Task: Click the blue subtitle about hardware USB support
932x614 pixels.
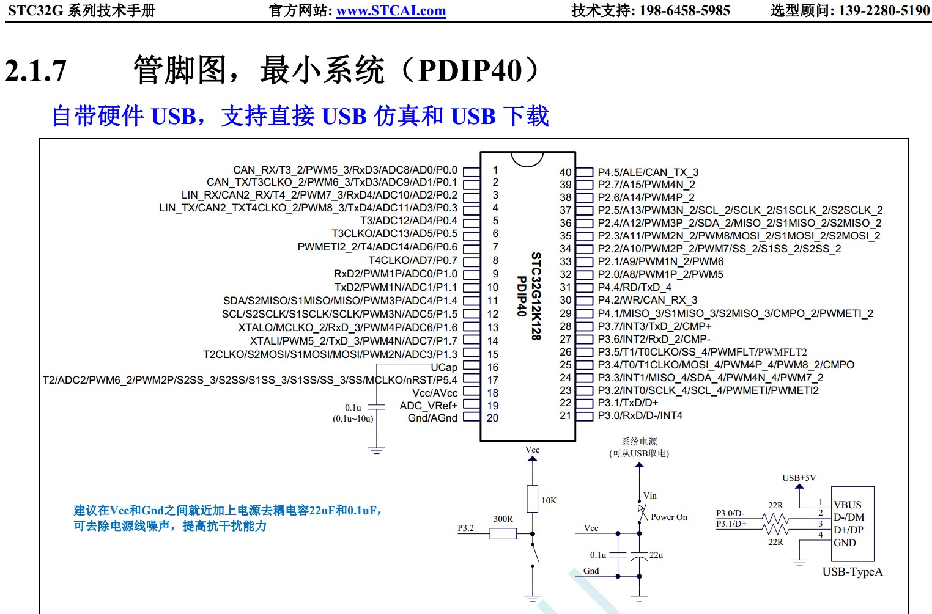Action: [300, 115]
